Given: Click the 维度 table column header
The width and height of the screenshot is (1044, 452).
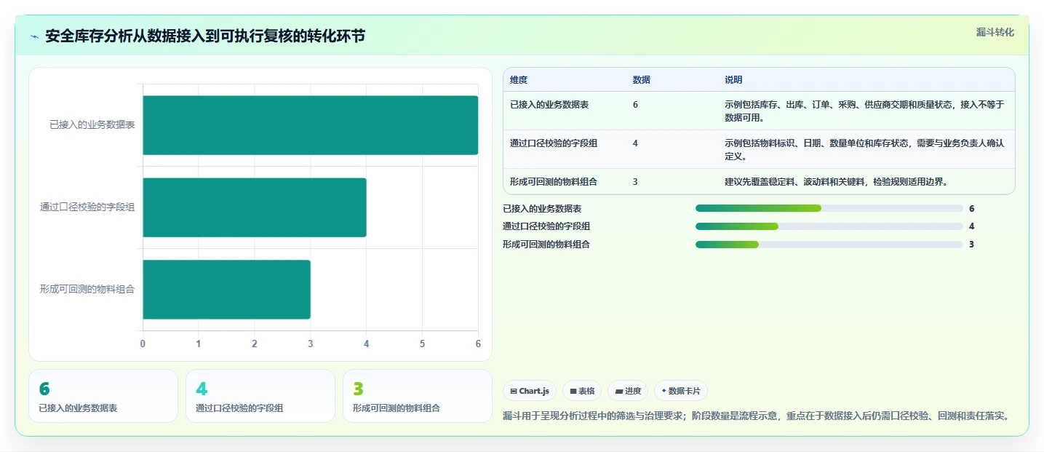Looking at the screenshot, I should (x=519, y=79).
